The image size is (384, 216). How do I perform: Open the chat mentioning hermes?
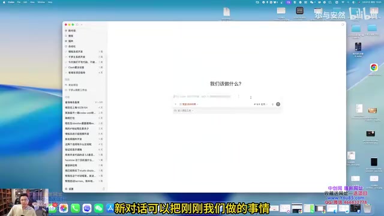(84, 181)
